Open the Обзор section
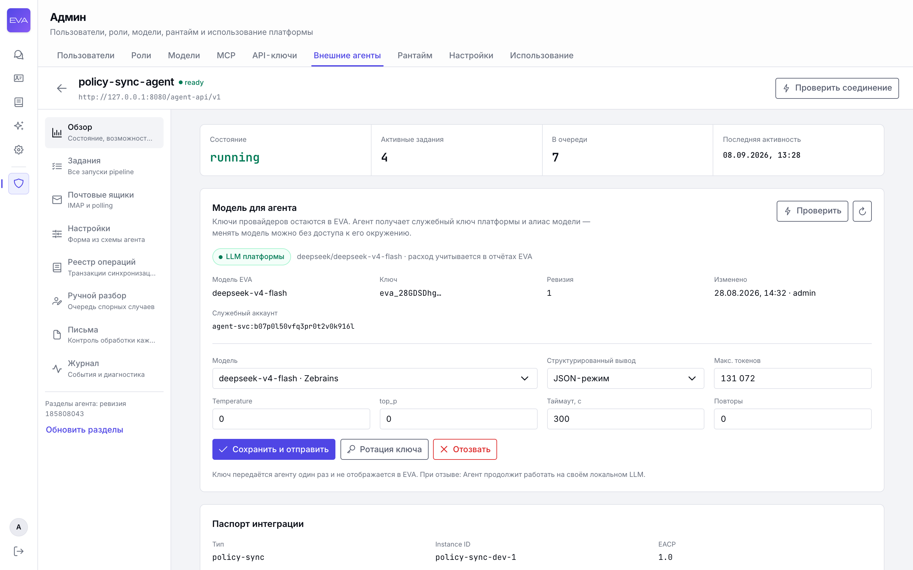 [x=104, y=133]
